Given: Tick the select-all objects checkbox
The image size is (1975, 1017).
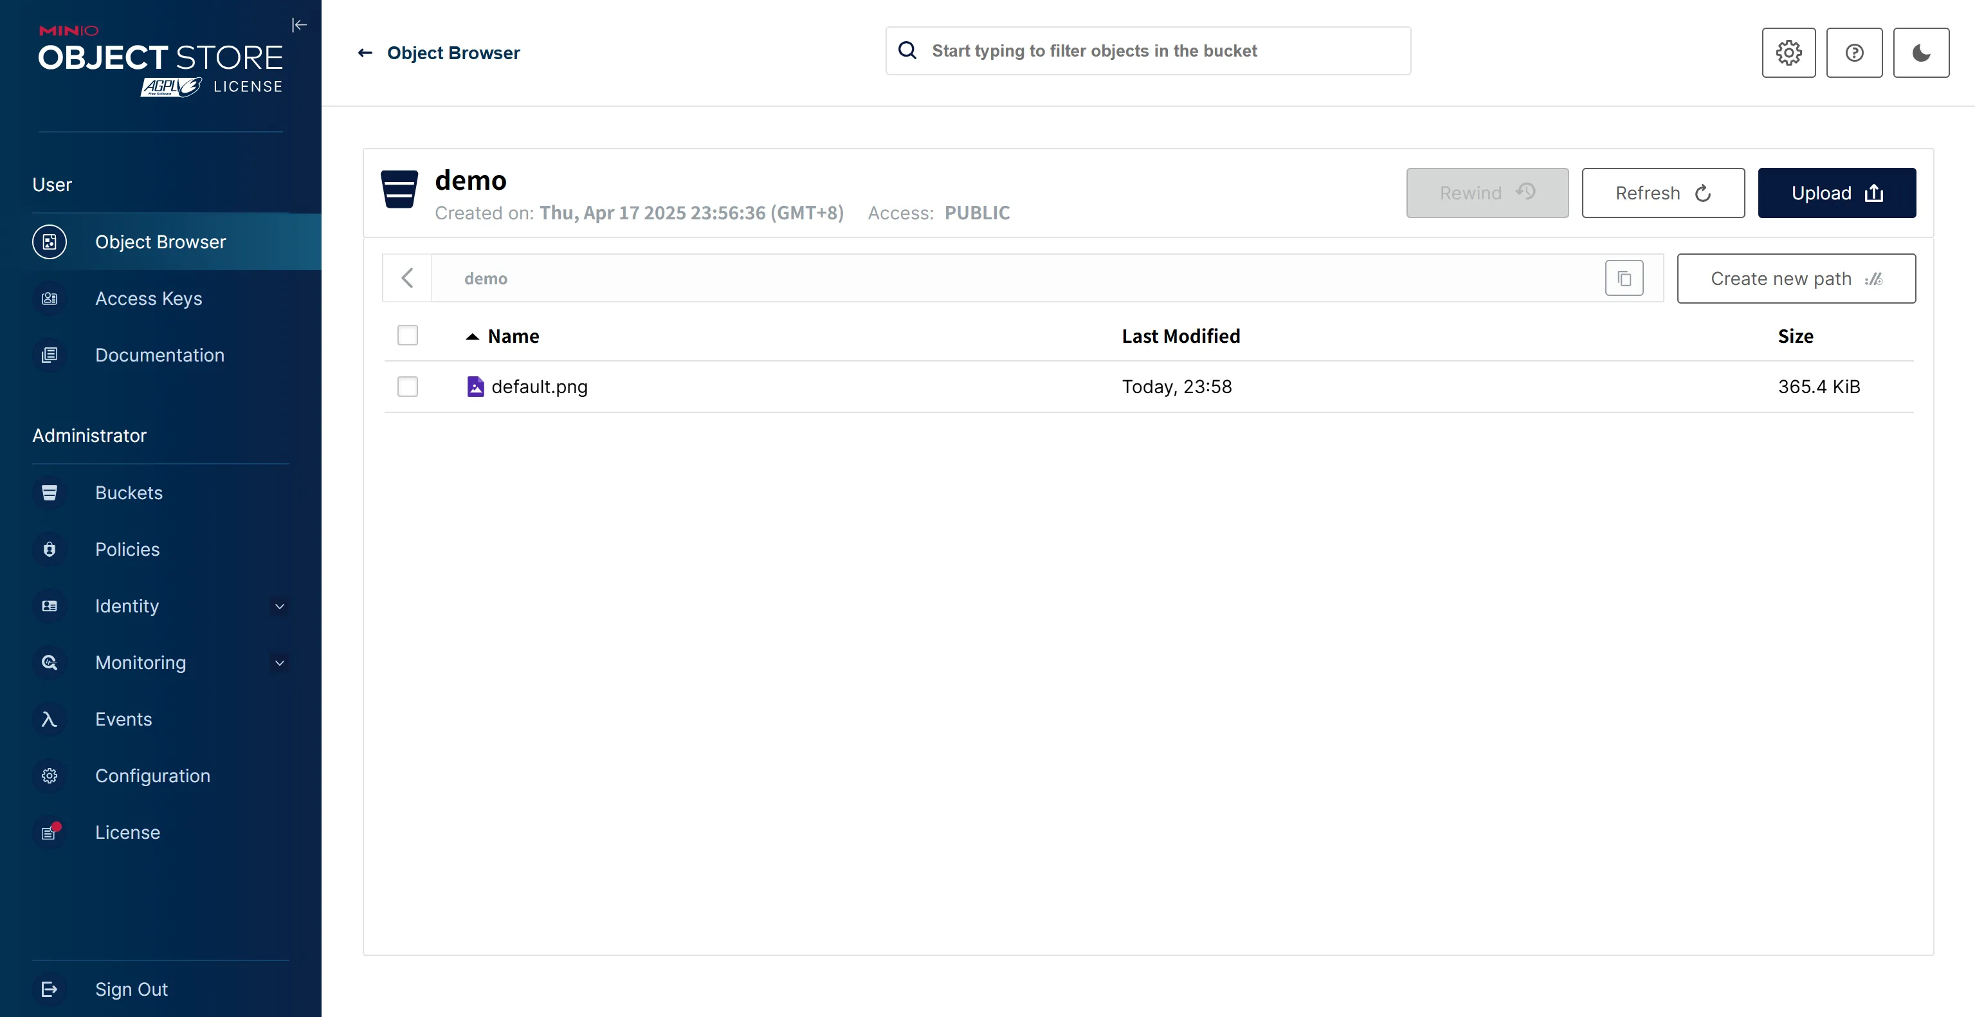Looking at the screenshot, I should pos(407,335).
